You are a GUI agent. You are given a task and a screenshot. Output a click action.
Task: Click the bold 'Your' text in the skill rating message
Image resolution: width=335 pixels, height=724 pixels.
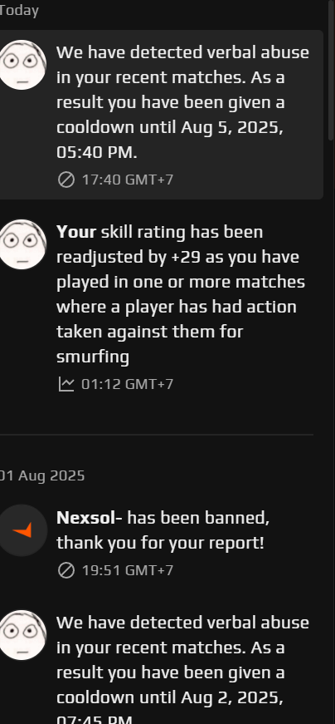(x=76, y=232)
